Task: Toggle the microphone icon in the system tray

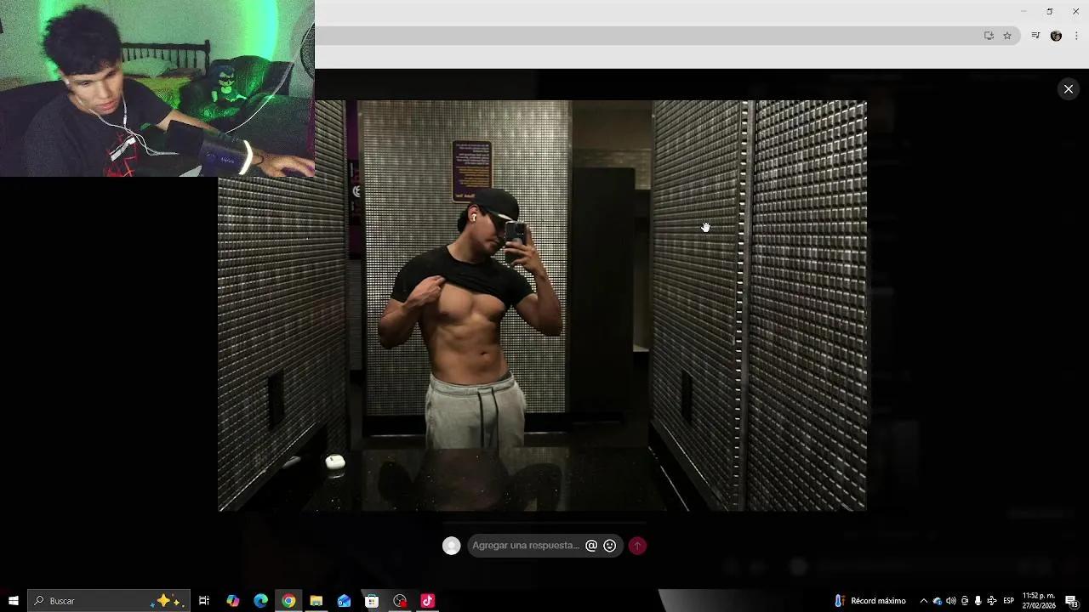Action: pos(977,600)
